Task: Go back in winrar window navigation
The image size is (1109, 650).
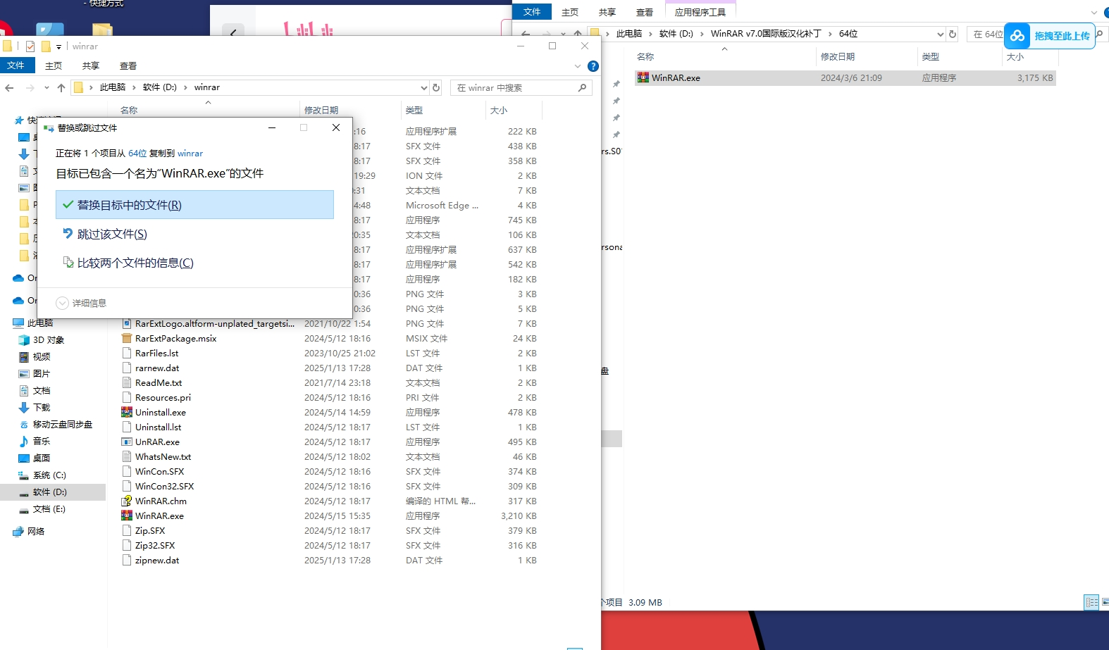Action: pyautogui.click(x=9, y=87)
